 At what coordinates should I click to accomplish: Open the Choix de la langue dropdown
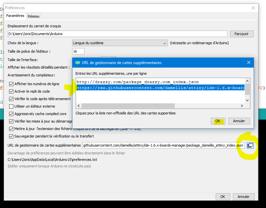point(120,43)
